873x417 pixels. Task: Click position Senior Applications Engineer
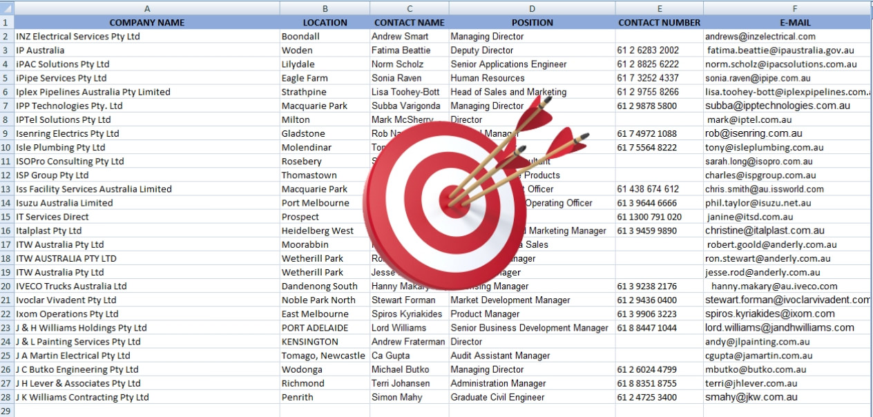(533, 64)
